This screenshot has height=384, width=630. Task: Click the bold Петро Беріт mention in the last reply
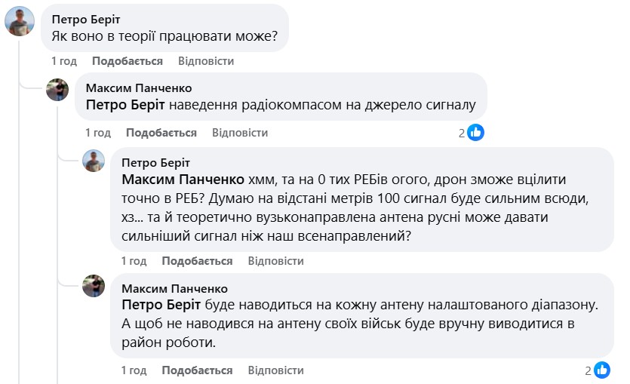point(161,306)
